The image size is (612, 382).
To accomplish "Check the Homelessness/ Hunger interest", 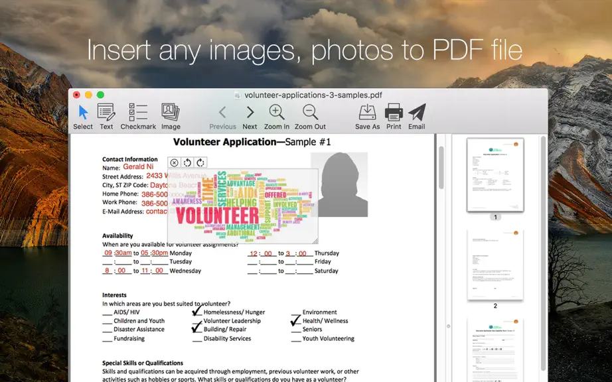I will (x=197, y=312).
